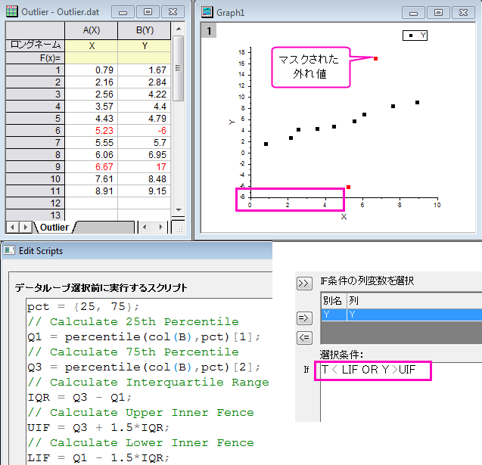The image size is (482, 465).
Task: Click the layer 1 icon in Graph1
Action: coord(209,31)
